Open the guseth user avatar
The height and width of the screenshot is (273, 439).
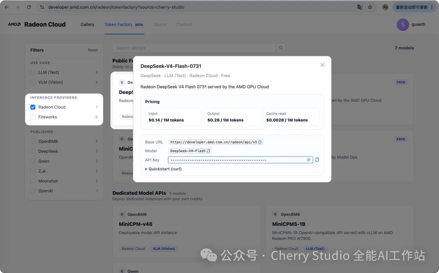402,25
